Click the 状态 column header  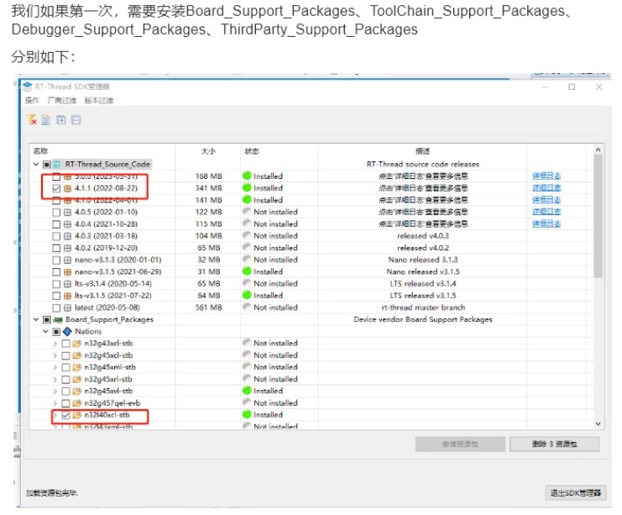click(x=252, y=151)
